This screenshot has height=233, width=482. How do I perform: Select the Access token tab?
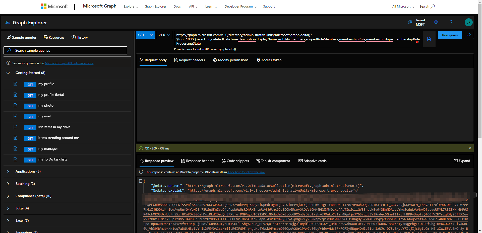[269, 60]
